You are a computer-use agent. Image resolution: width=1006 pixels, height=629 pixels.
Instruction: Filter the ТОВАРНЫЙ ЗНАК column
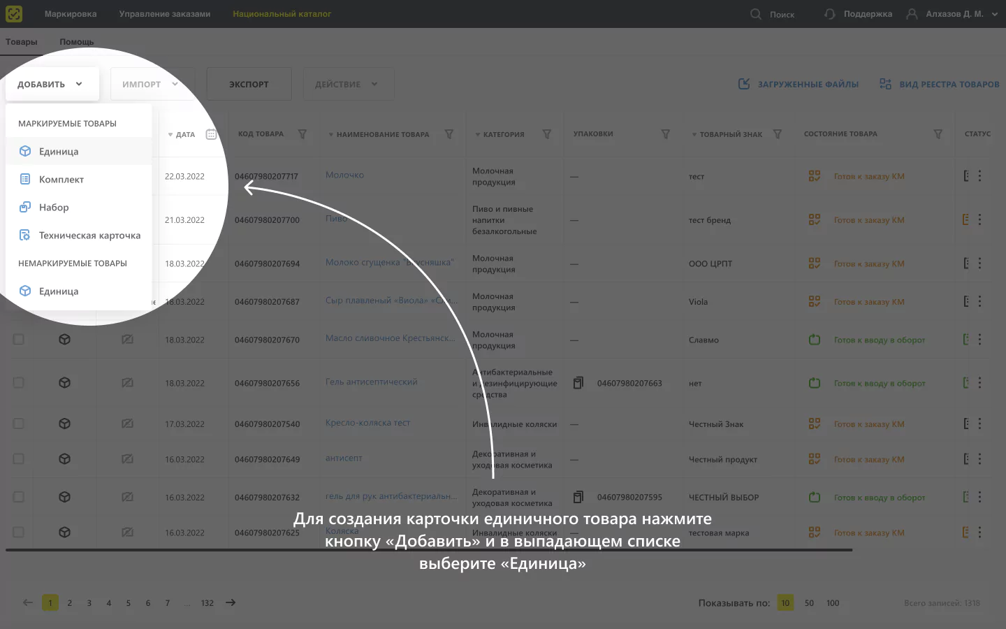pyautogui.click(x=778, y=134)
